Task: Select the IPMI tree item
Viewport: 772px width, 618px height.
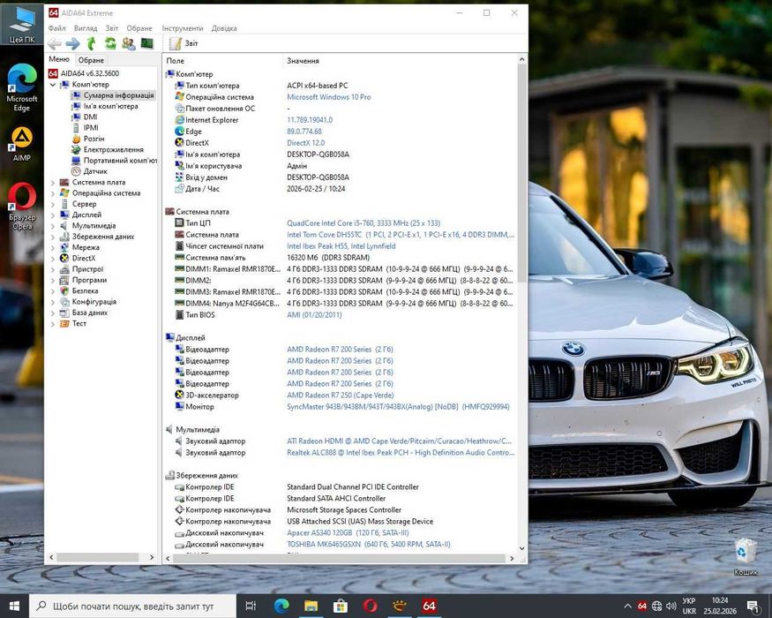Action: point(91,128)
